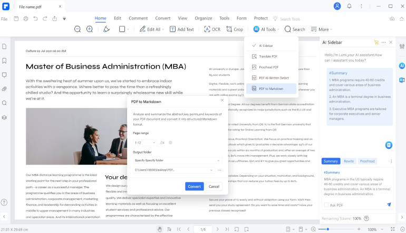Open the properties panel icon at right edge
Image resolution: width=406 pixels, height=233 pixels.
(402, 46)
